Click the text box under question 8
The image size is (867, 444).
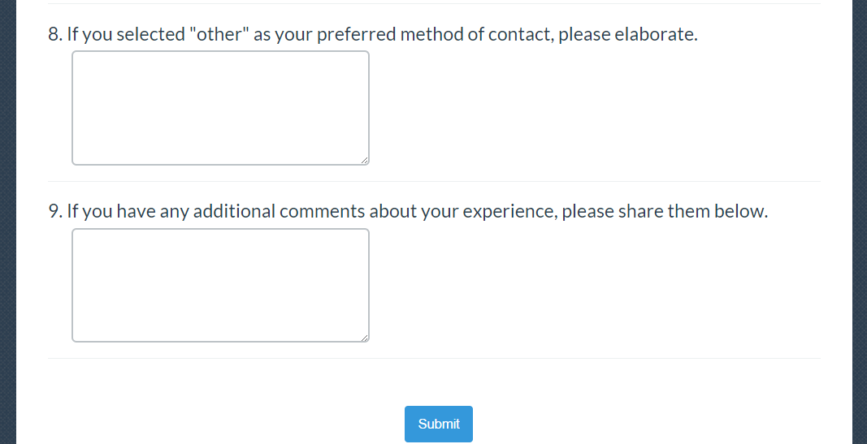[x=220, y=108]
